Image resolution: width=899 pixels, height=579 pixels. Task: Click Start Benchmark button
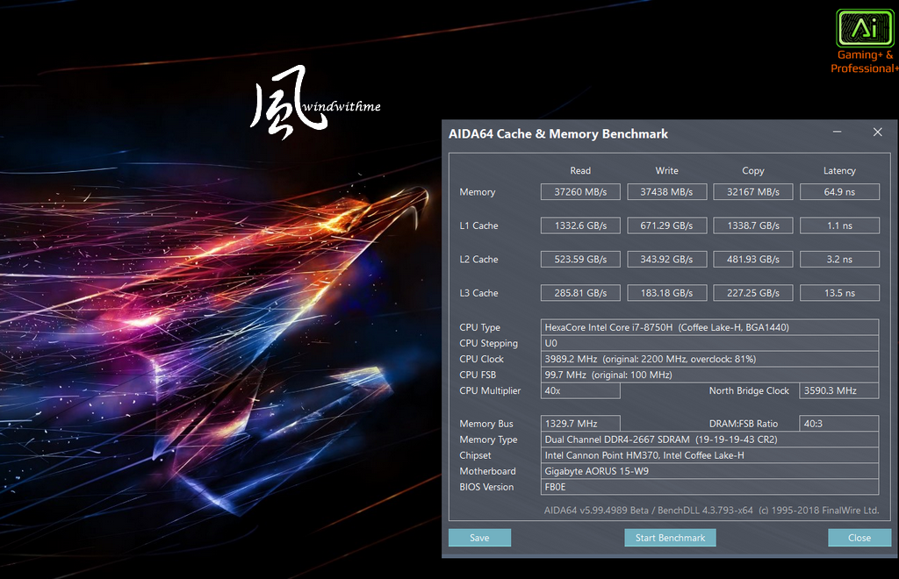pos(670,538)
